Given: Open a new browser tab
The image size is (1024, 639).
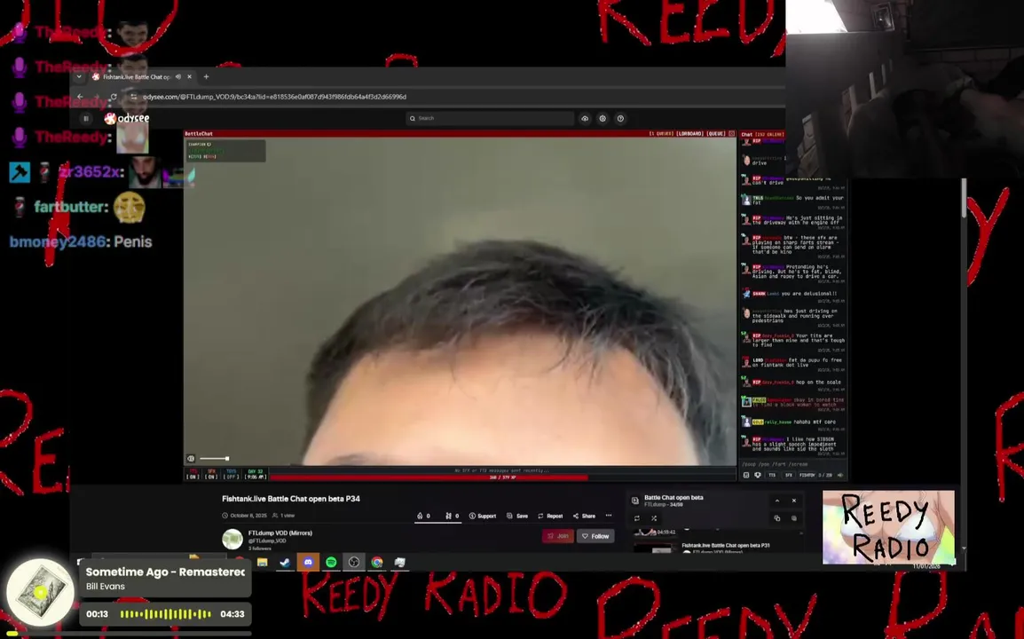Looking at the screenshot, I should (x=207, y=76).
